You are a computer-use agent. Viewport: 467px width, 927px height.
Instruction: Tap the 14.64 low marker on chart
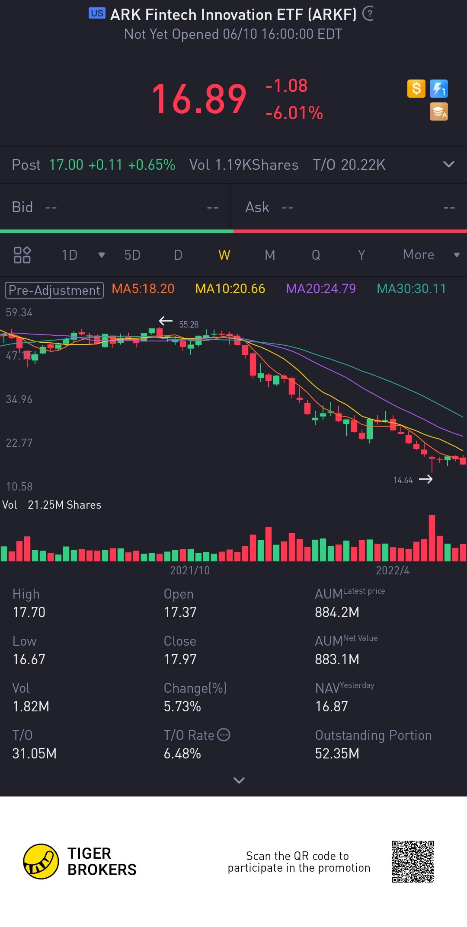pos(403,480)
